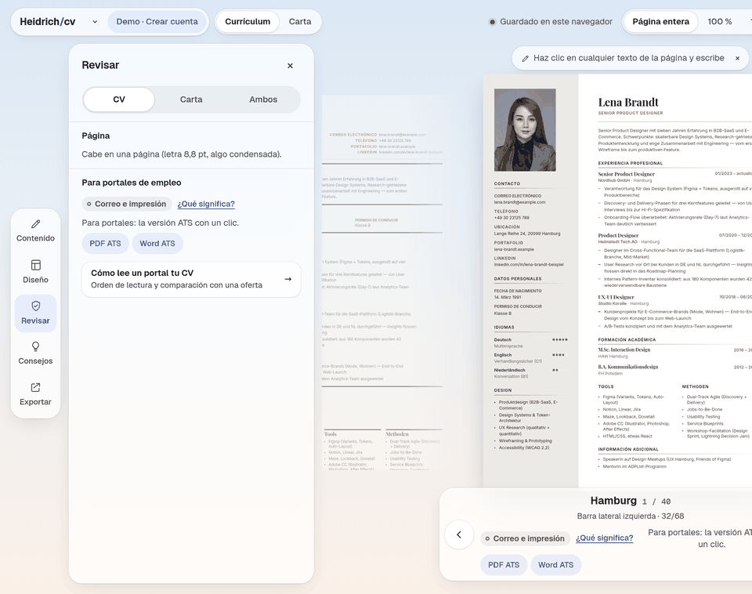Expand the Heidrich/cv dropdown chevron

pos(95,22)
